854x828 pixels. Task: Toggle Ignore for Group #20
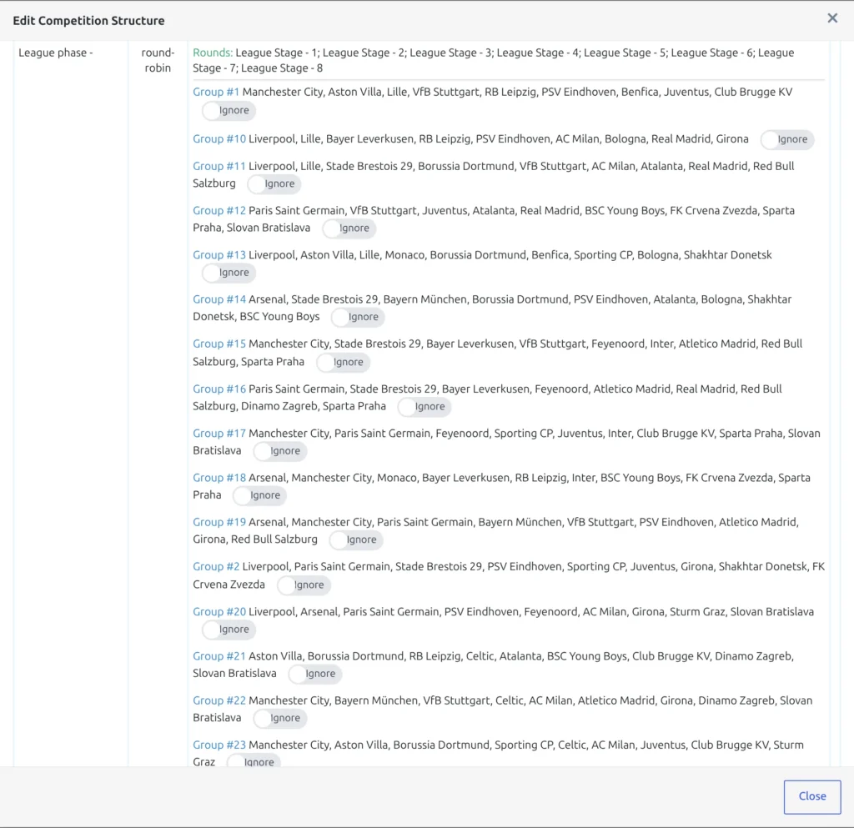pyautogui.click(x=229, y=630)
